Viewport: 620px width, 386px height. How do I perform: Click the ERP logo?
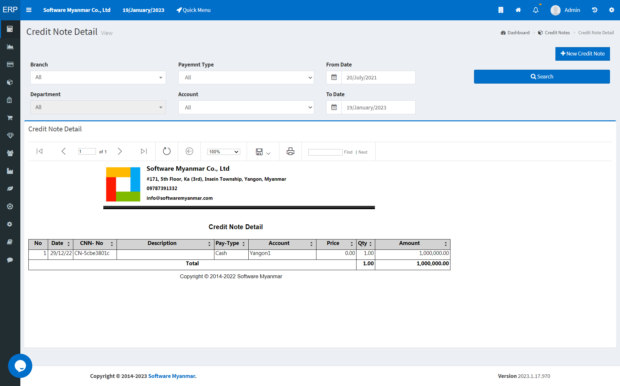click(x=10, y=10)
